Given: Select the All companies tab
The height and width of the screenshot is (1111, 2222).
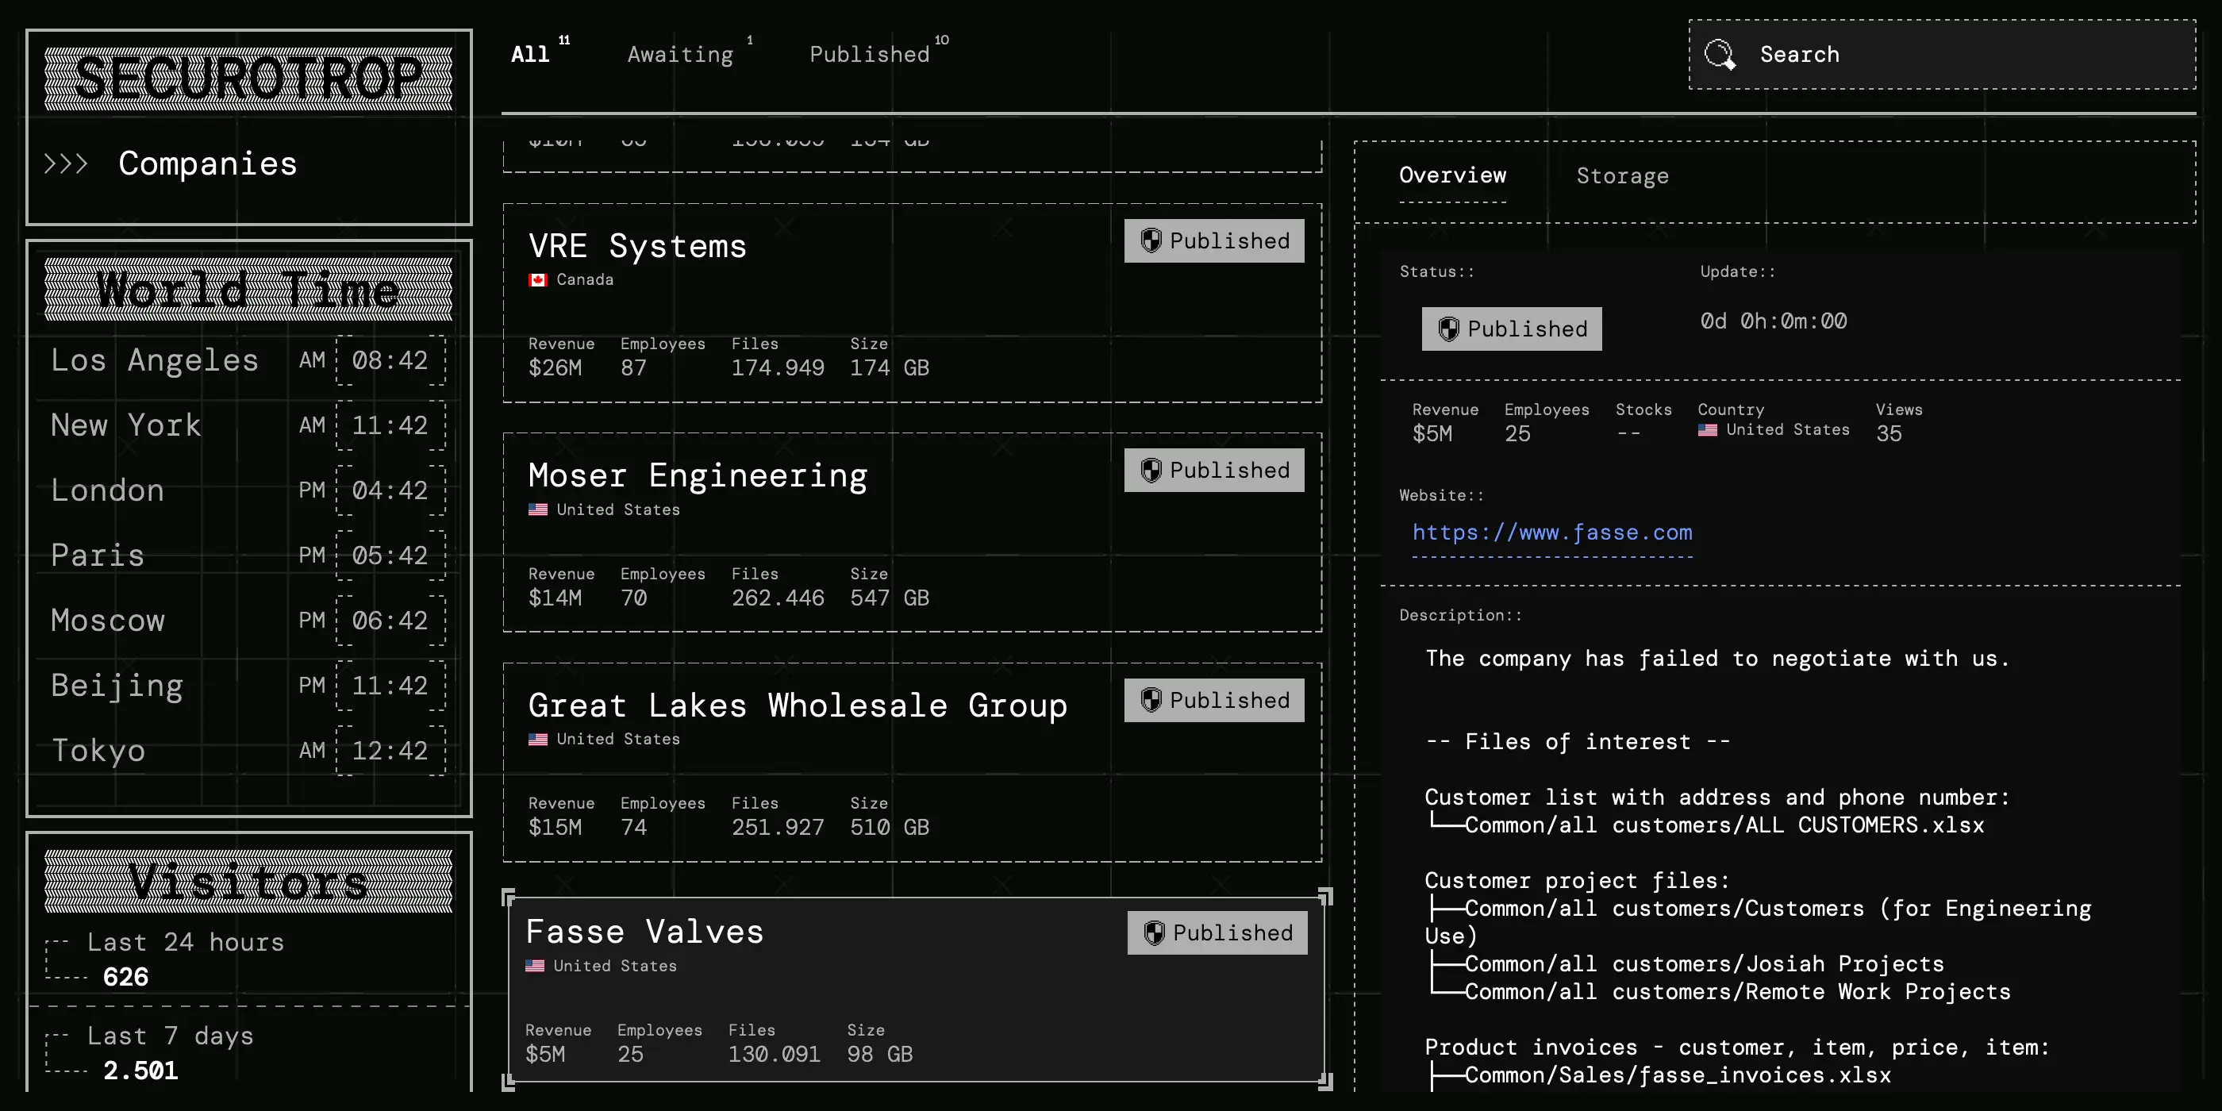Looking at the screenshot, I should [529, 54].
